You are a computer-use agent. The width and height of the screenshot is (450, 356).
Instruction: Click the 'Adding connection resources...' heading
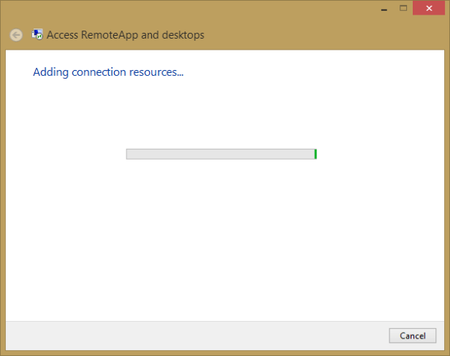(108, 73)
